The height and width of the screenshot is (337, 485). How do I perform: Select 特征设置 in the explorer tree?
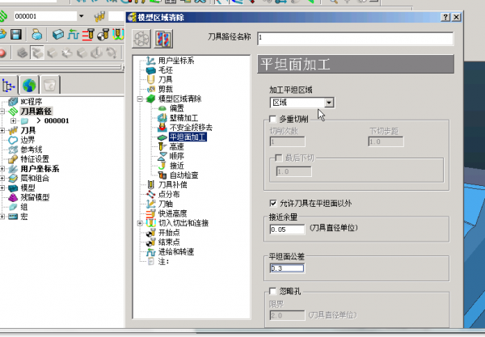35,159
